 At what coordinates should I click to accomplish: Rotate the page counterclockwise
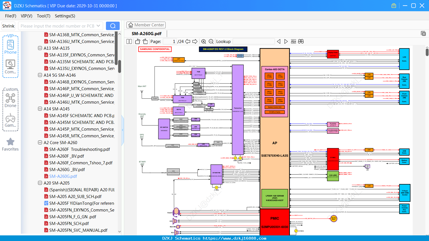[x=138, y=41]
